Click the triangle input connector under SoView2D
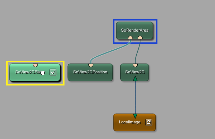This screenshot has height=139, width=215. pyautogui.click(x=135, y=79)
